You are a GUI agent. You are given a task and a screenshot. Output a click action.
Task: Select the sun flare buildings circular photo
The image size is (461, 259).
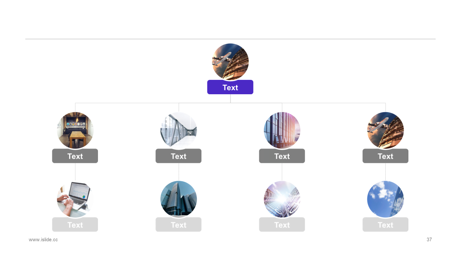point(282,199)
